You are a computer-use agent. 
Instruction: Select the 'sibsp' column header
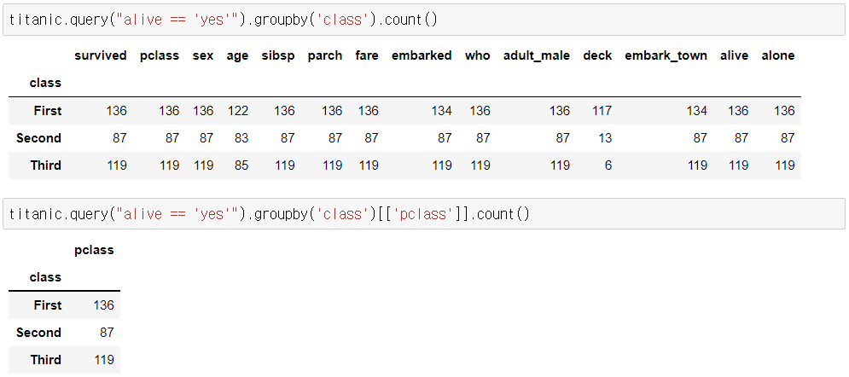point(278,56)
